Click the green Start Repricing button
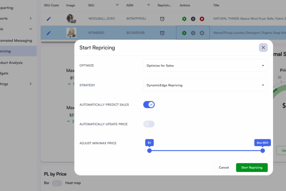 [x=252, y=167]
